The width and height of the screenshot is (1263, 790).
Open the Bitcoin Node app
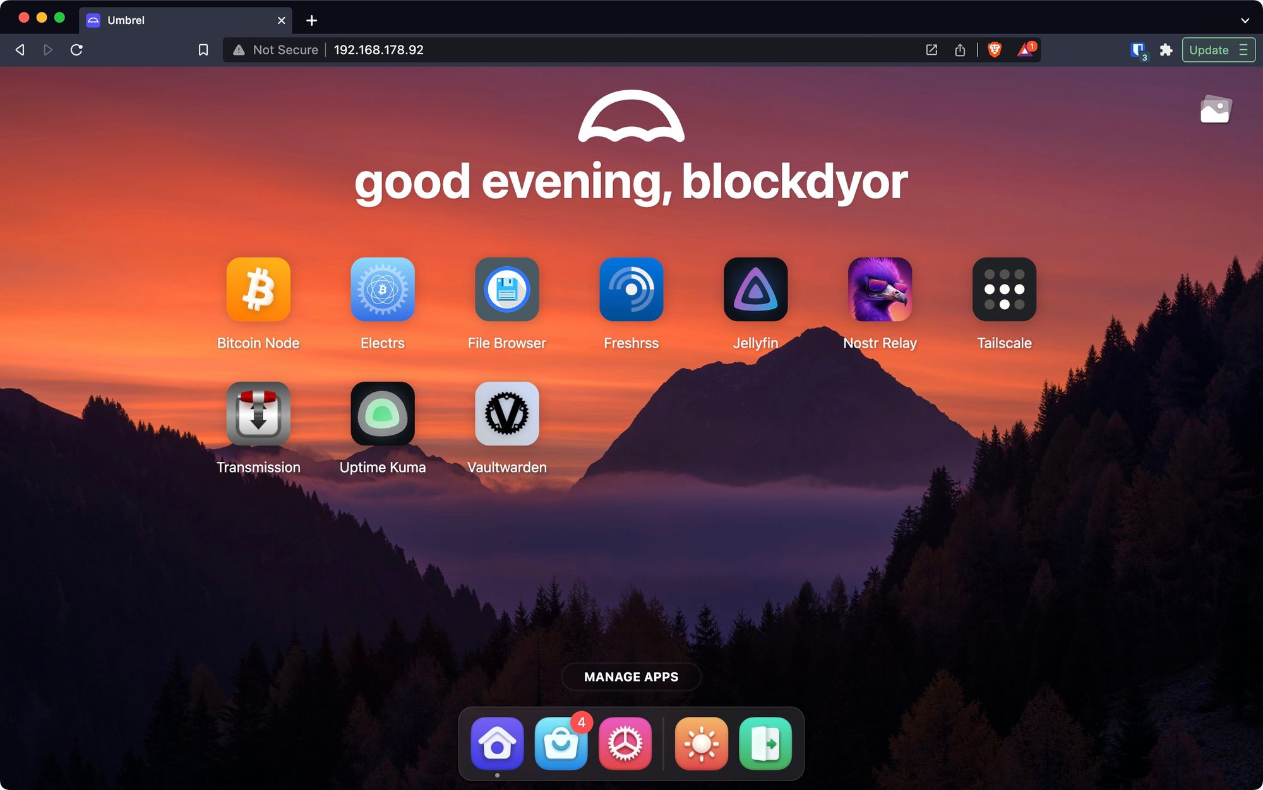pyautogui.click(x=258, y=289)
